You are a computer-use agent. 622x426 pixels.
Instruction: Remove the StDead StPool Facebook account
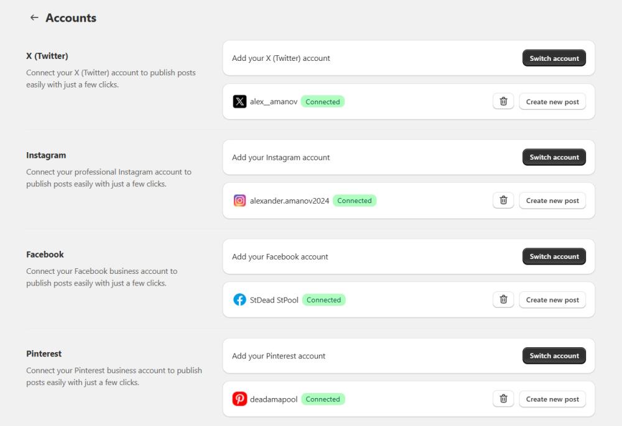(504, 300)
